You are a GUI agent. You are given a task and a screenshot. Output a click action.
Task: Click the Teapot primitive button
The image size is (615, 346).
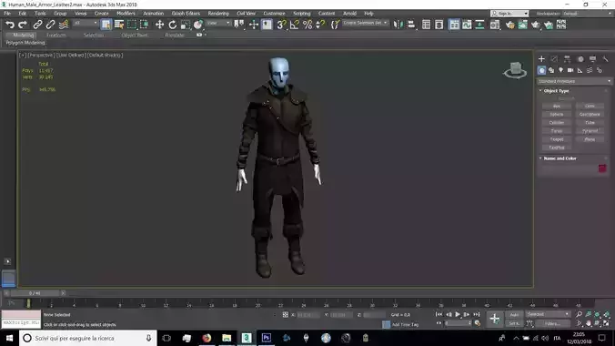[x=556, y=139]
